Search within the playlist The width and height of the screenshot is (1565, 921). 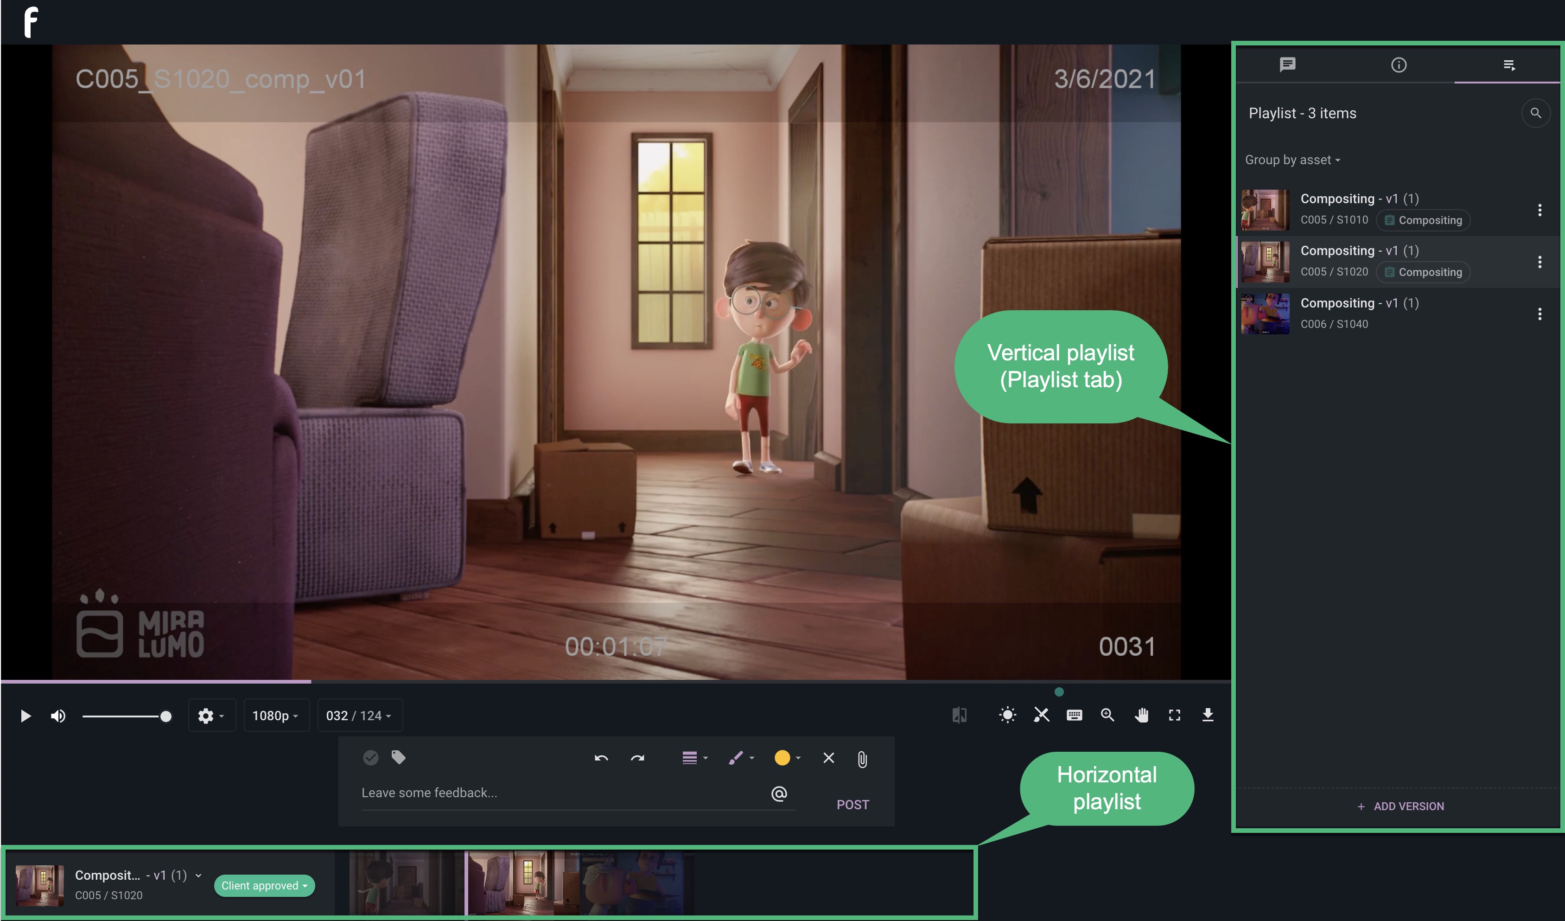(x=1536, y=113)
